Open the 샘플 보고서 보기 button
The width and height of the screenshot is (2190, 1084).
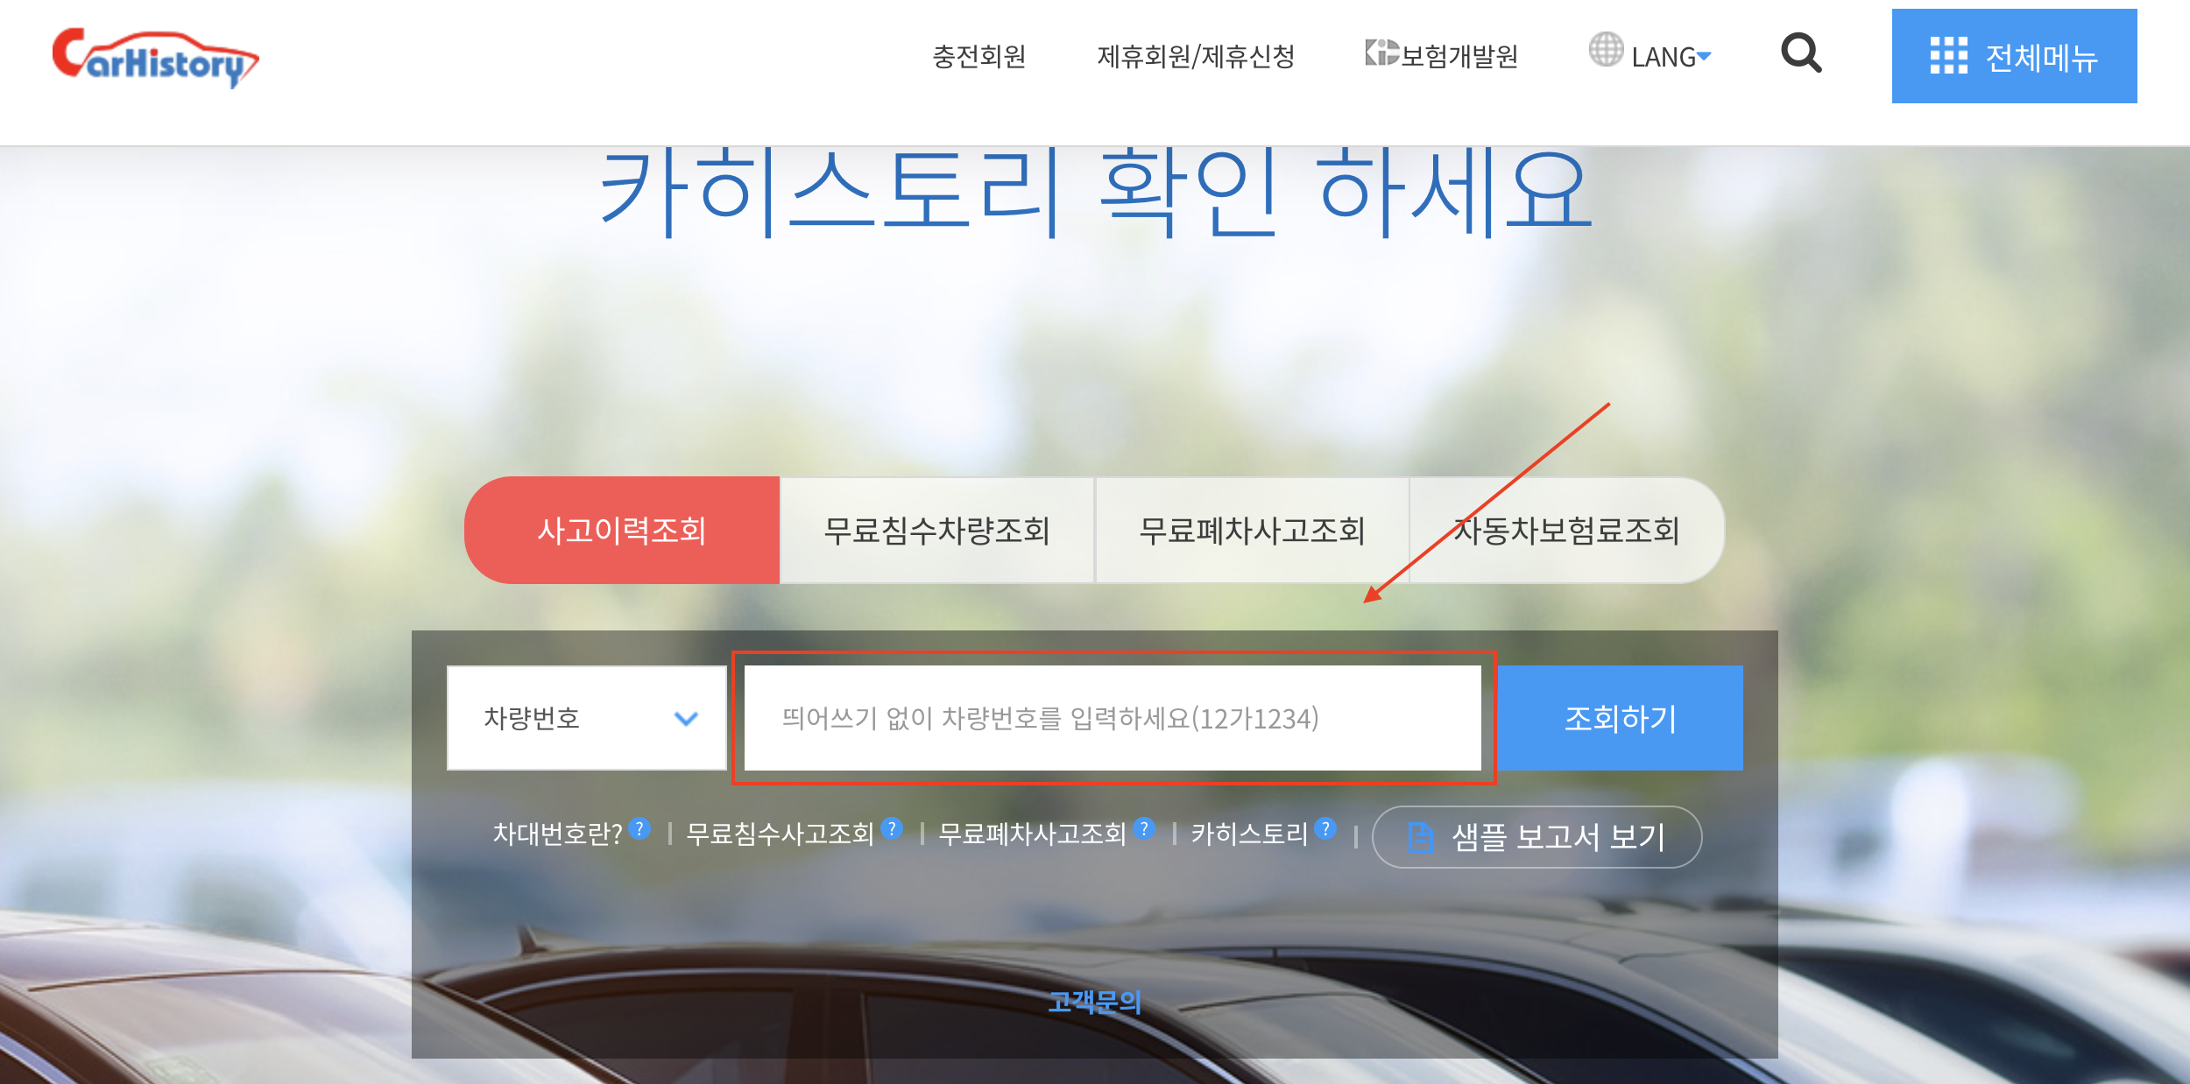coord(1537,837)
